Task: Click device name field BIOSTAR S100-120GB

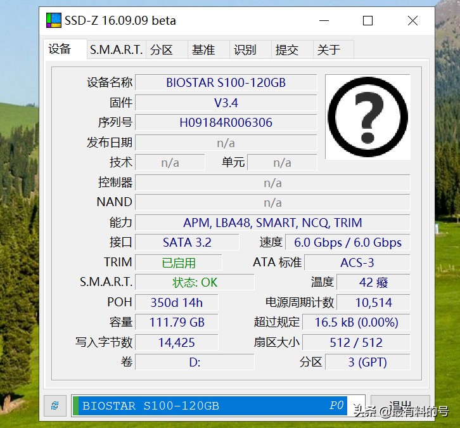Action: 226,82
